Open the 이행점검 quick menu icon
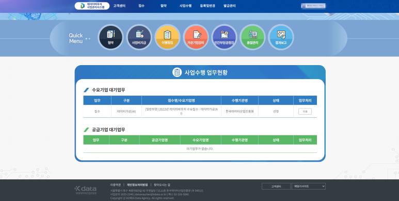Image resolution: width=399 pixels, height=201 pixels. pos(167,37)
